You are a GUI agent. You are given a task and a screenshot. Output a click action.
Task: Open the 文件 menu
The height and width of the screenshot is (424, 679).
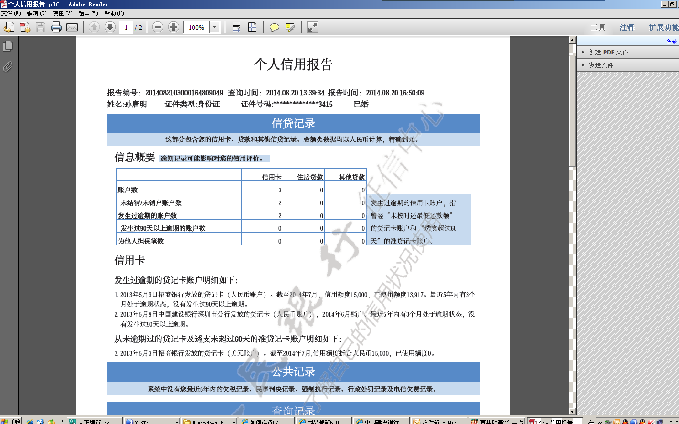11,13
